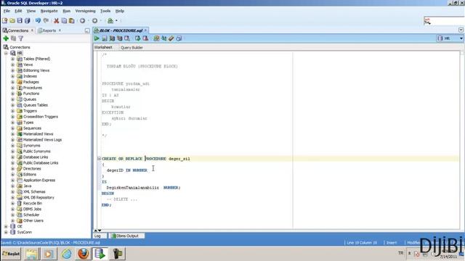Expand the OE connection node

(6, 226)
